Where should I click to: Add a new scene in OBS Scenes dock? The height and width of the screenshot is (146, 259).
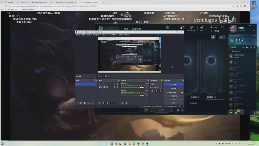point(77,103)
